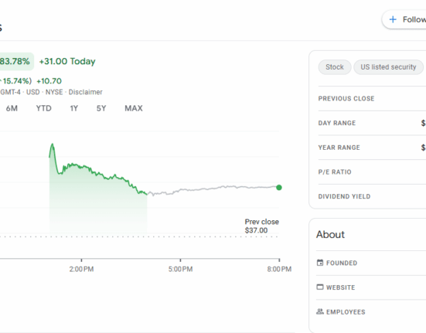Select the 6M time range tab

pyautogui.click(x=12, y=108)
